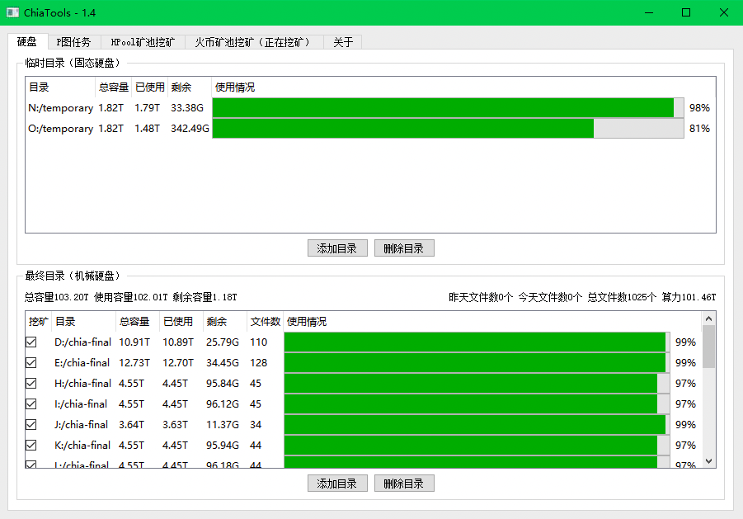
Task: Open the P图任务 tab
Action: pyautogui.click(x=74, y=42)
